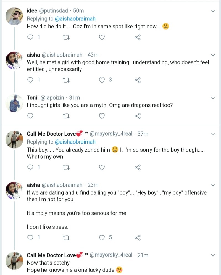The height and width of the screenshot is (275, 221).
Task: Reply to Doctor Love's "zoned him" tweet
Action: [31, 167]
